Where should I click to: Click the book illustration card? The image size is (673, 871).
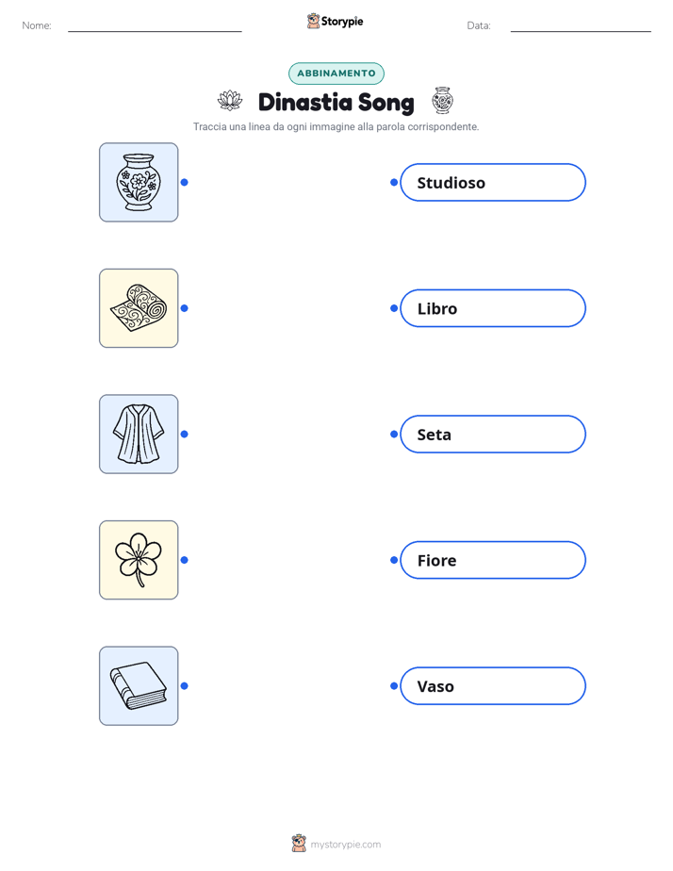pyautogui.click(x=139, y=686)
